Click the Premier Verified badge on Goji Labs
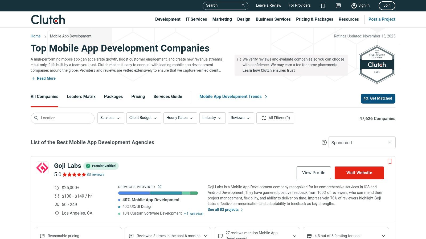 [x=101, y=166]
